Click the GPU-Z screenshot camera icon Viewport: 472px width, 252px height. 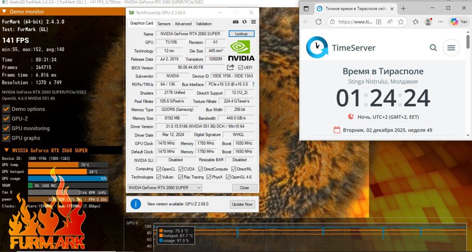236,22
